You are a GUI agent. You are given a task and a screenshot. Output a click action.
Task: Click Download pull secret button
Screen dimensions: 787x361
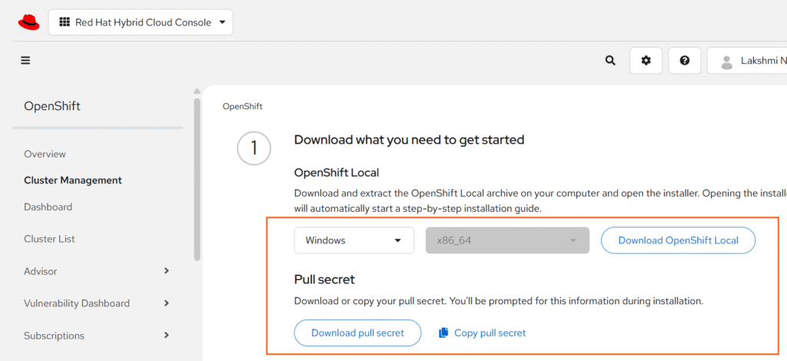357,333
